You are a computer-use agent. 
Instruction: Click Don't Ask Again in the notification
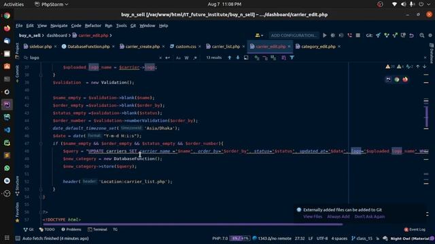[x=370, y=217]
